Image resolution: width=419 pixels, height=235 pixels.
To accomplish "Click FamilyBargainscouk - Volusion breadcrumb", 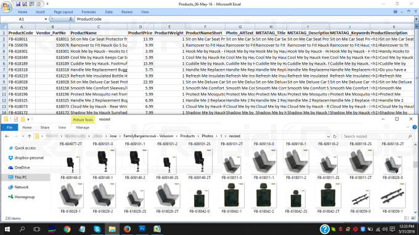I will point(148,136).
